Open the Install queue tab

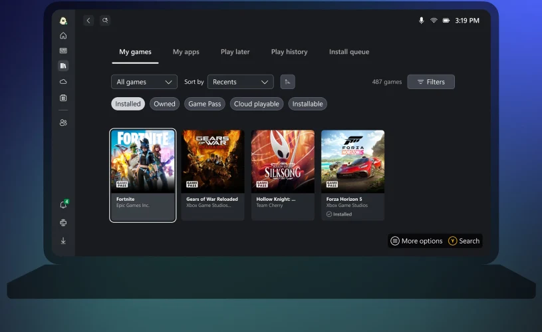click(x=349, y=52)
